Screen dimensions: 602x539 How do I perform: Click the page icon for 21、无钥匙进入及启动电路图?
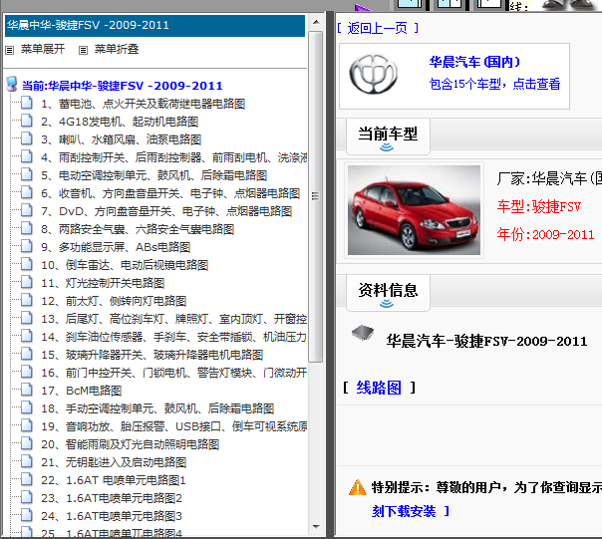[x=27, y=461]
